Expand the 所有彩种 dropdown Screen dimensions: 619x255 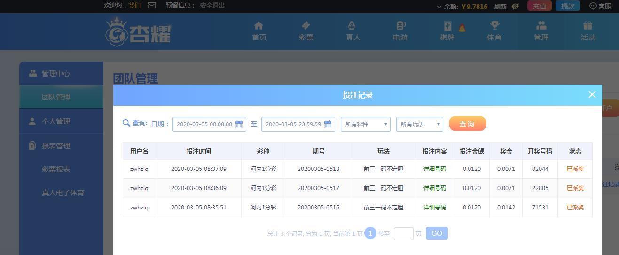point(366,124)
